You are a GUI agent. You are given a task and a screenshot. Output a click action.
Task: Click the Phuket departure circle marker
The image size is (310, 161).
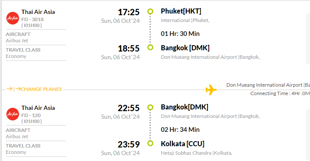[150, 11]
